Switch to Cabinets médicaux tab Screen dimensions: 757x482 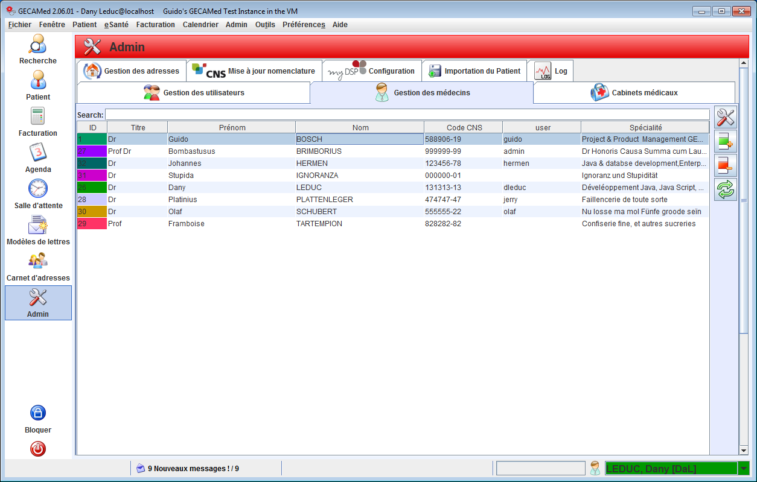tap(634, 93)
